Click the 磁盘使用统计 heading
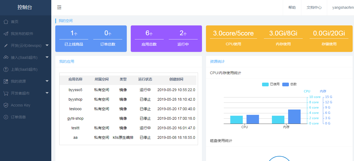 (221, 141)
